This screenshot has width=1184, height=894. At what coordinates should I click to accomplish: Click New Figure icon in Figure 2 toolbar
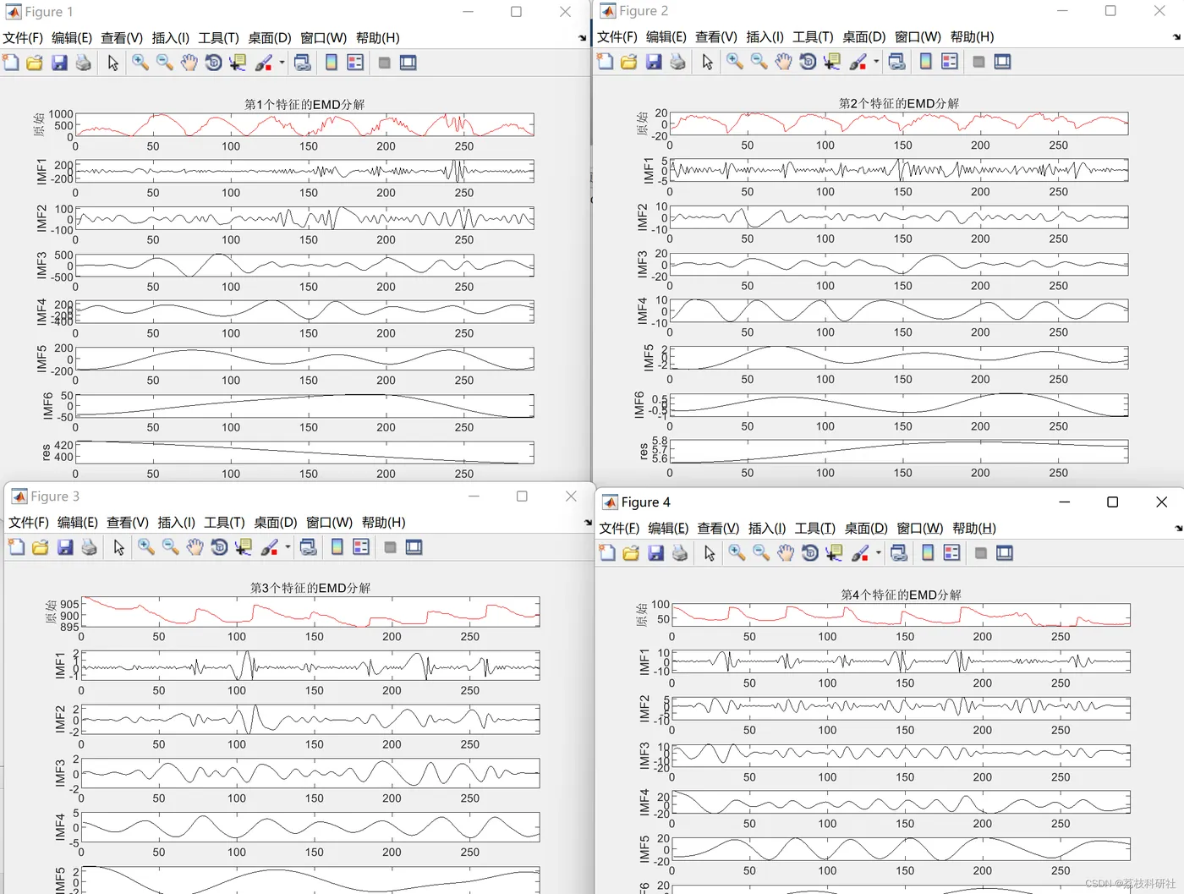[606, 62]
